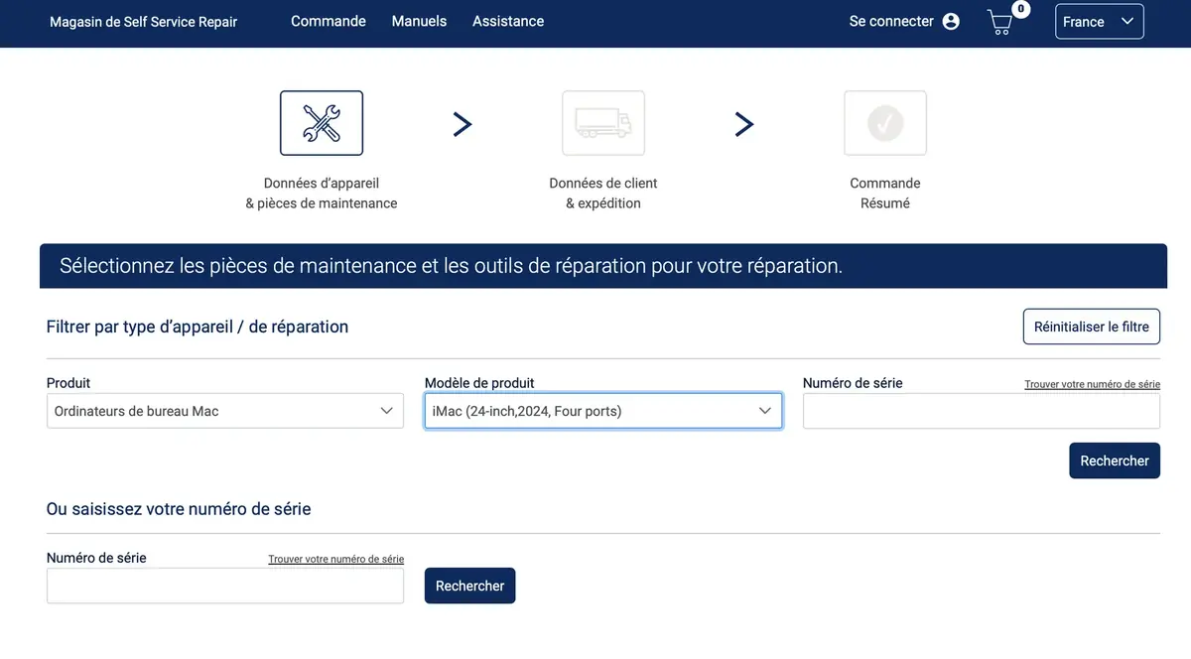
Task: Click Rechercher next to the lower serial field
Action: [x=469, y=586]
